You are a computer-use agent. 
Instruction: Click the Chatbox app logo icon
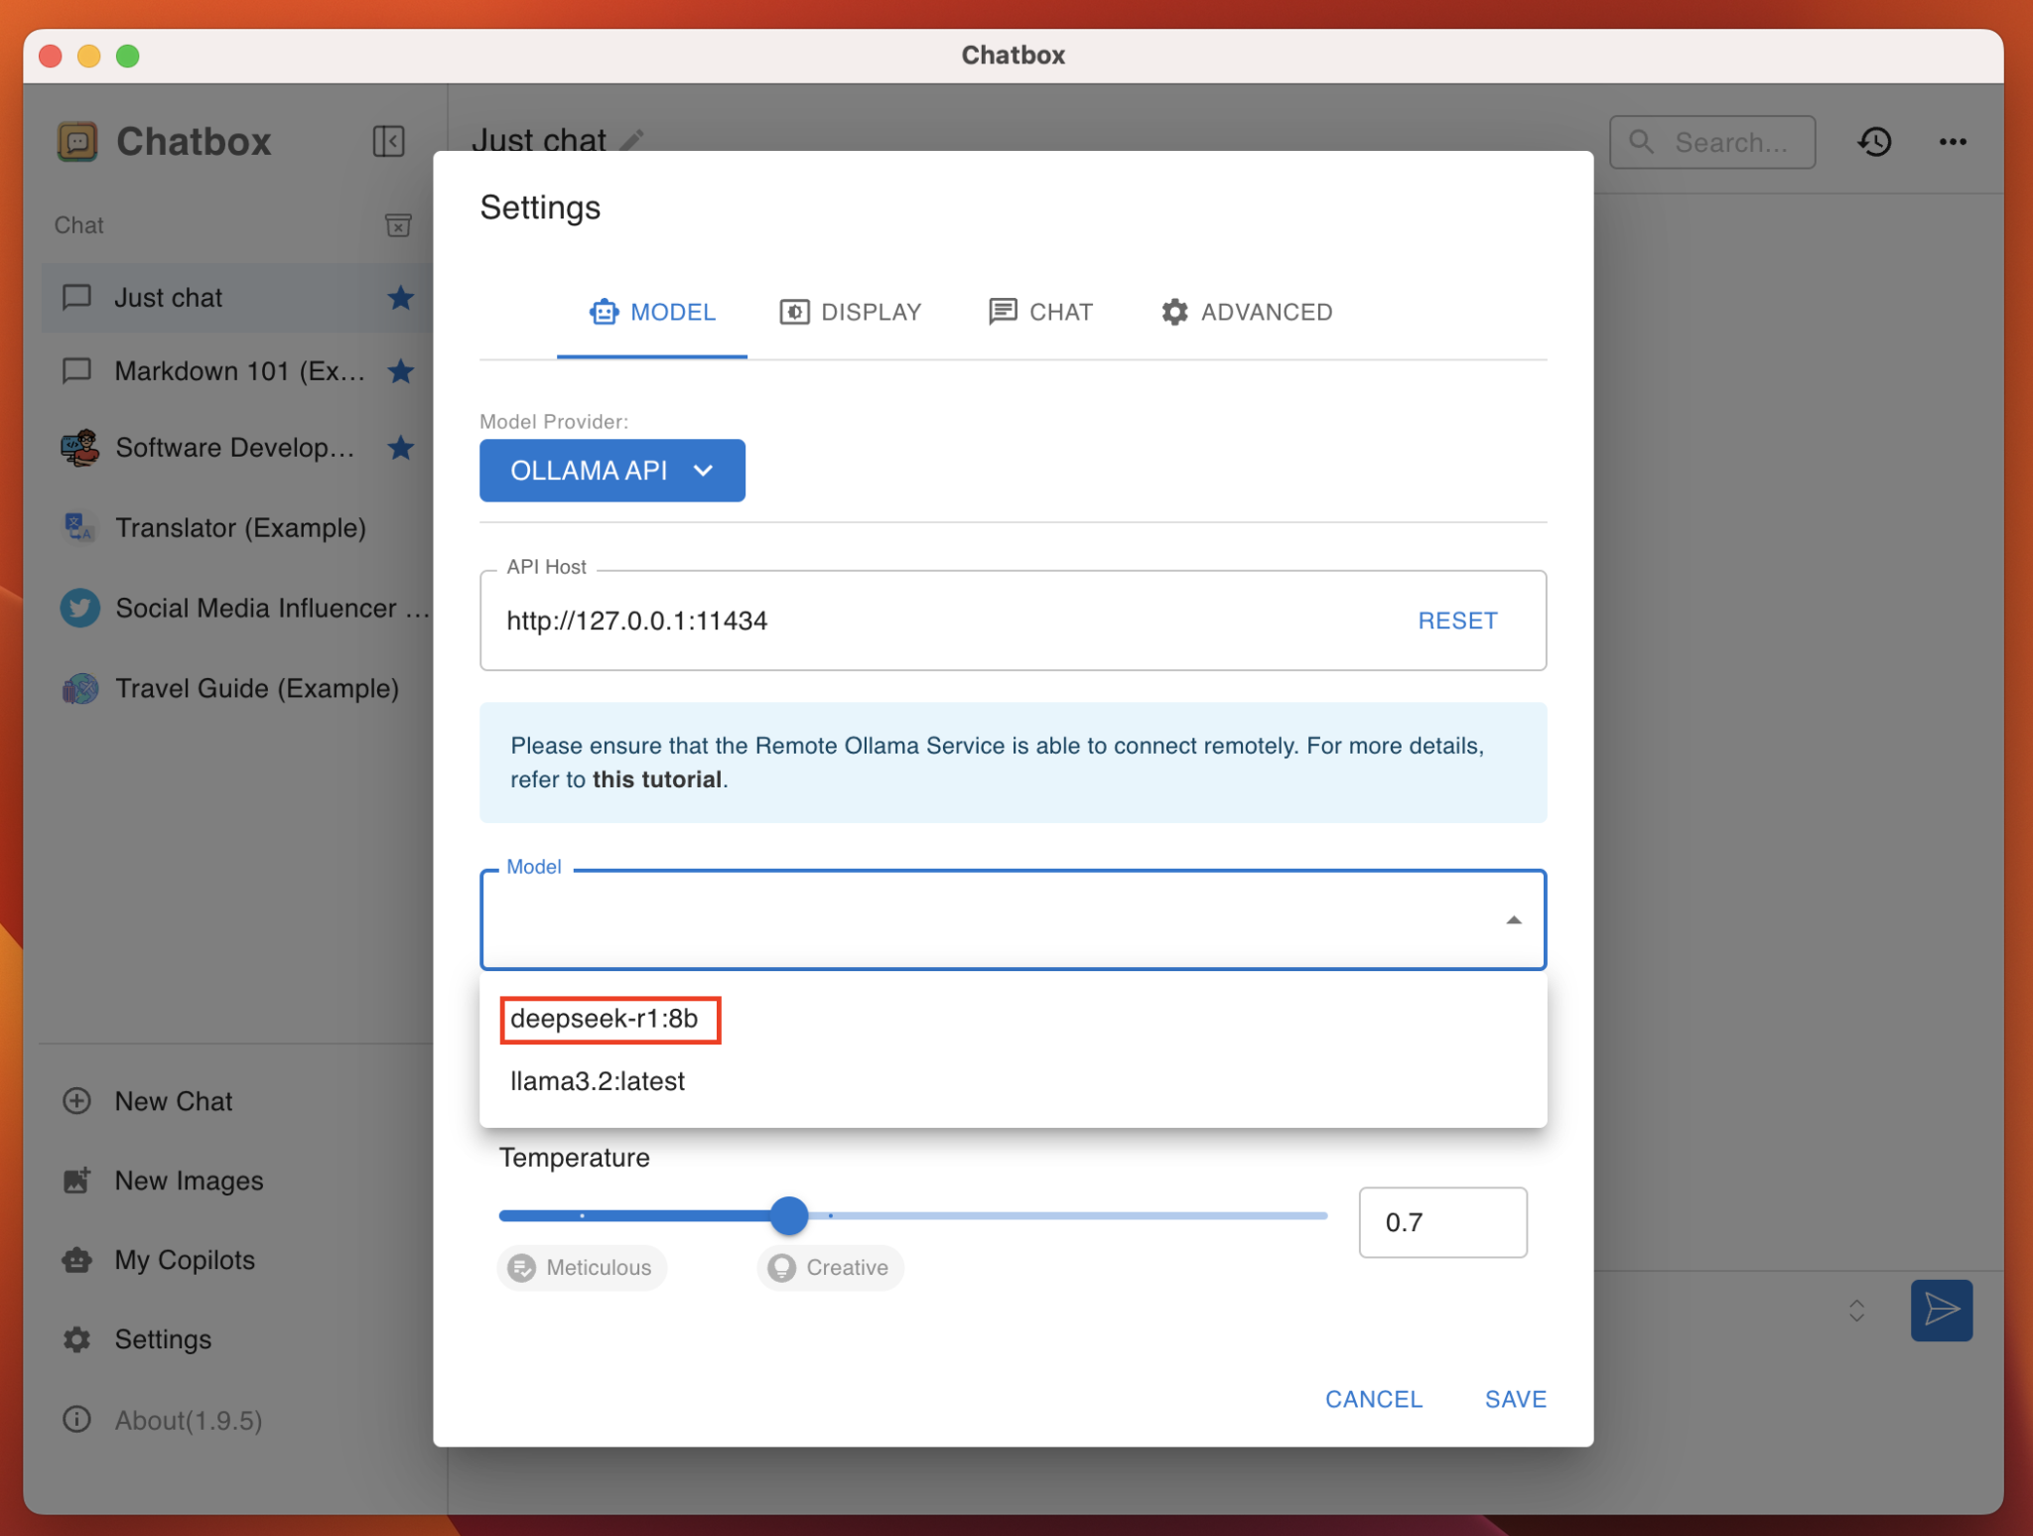click(77, 141)
